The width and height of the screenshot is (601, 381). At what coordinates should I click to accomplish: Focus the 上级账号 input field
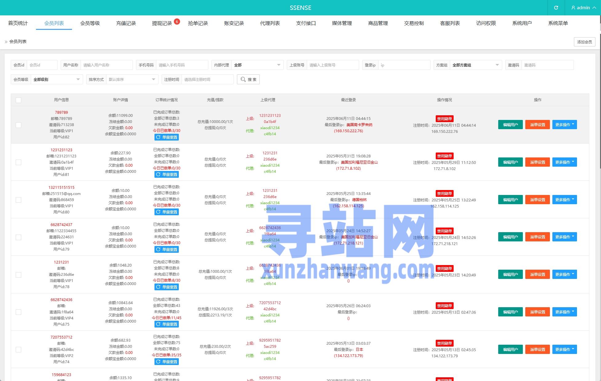pos(333,65)
